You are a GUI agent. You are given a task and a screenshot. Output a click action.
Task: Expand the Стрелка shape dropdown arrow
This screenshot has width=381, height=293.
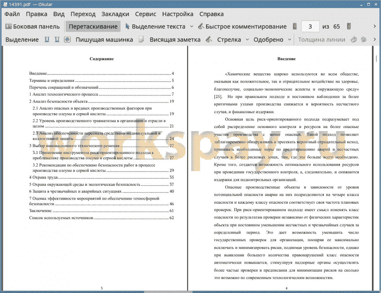pos(247,39)
